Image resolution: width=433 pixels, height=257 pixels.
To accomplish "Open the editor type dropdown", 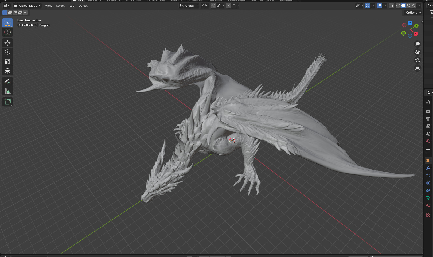I will (x=7, y=6).
